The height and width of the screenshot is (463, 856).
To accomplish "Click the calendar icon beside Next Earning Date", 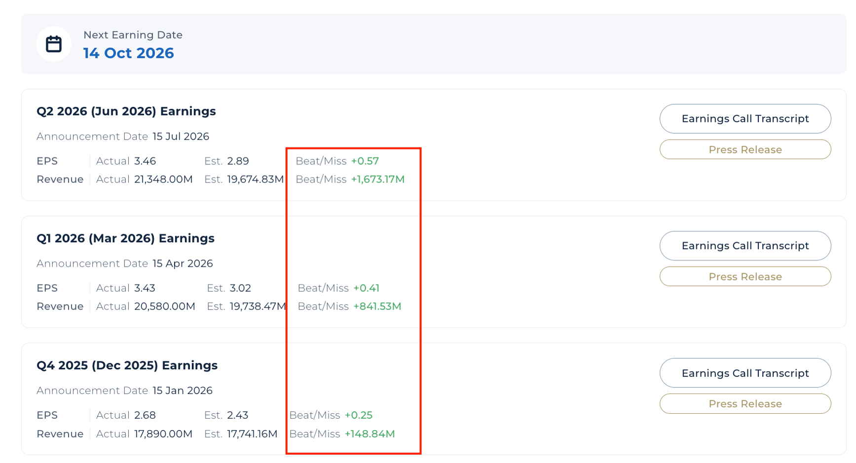I will [x=54, y=44].
